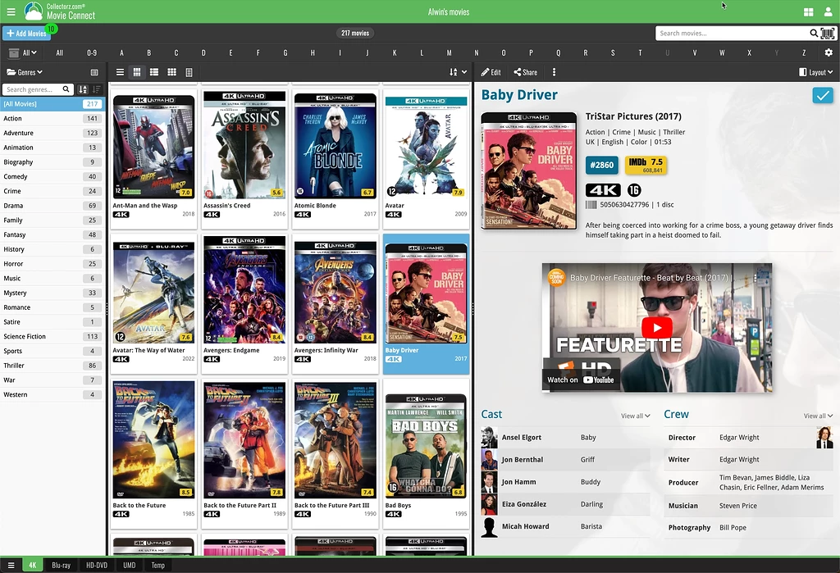
Task: Select the list view icon
Action: pyautogui.click(x=119, y=72)
